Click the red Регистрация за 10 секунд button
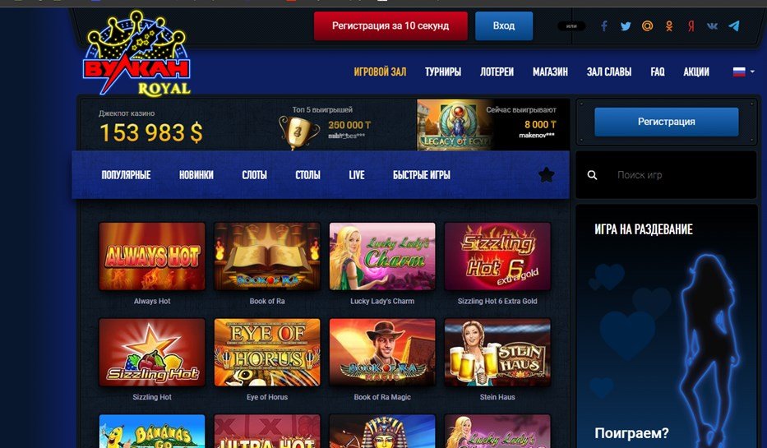767x448 pixels. (390, 26)
